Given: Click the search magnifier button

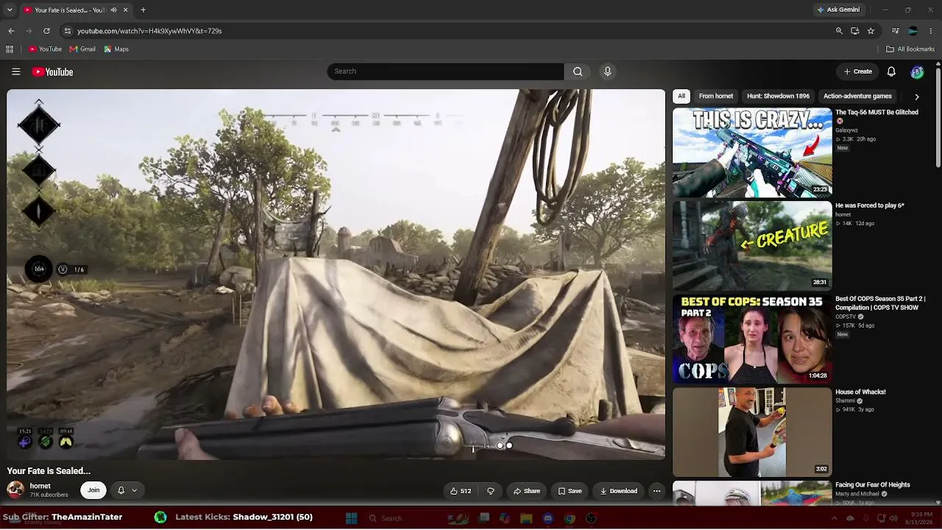Looking at the screenshot, I should [x=578, y=71].
